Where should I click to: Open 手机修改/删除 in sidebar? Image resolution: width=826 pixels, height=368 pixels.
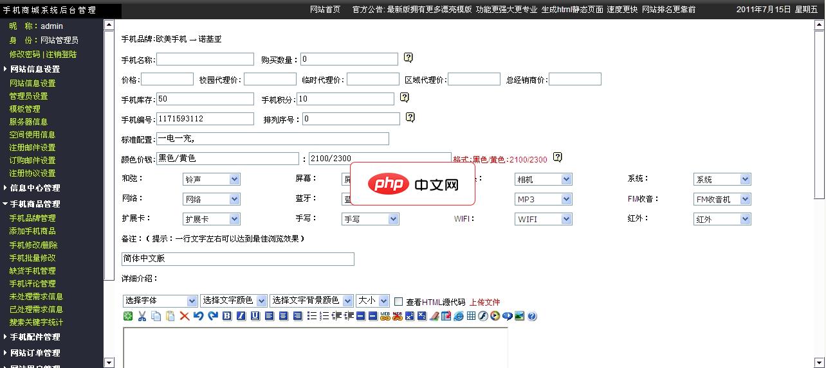[33, 245]
